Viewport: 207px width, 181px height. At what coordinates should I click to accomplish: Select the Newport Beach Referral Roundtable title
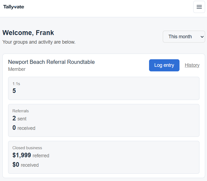51,62
